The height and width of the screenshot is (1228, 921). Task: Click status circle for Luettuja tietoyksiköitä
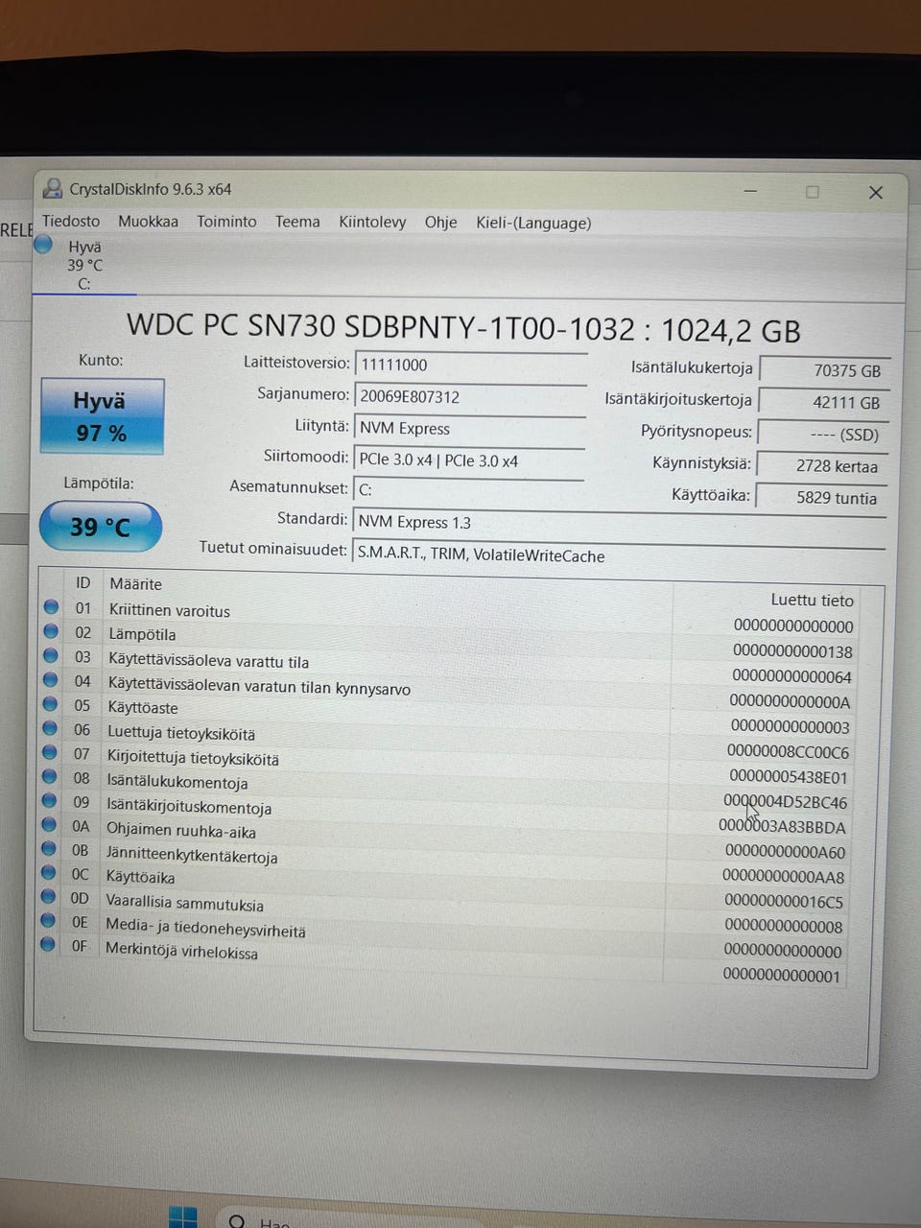(x=51, y=728)
